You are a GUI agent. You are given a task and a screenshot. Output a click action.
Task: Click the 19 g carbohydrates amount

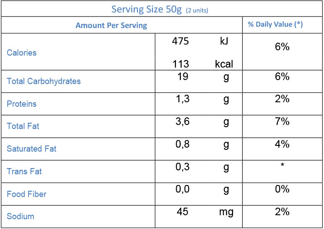[x=183, y=76]
